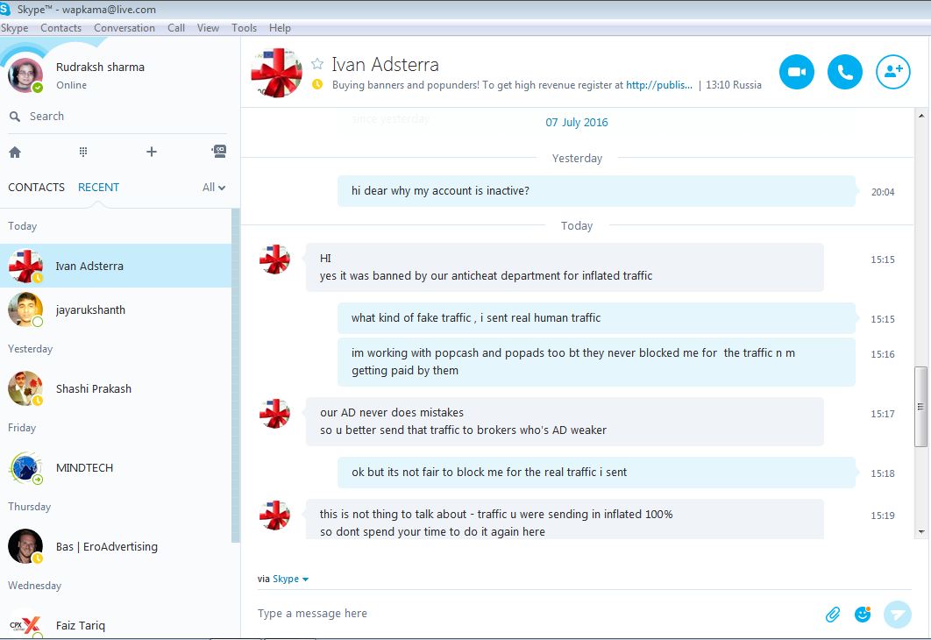Click Ivan's avatar beside 15:15 message
Viewport: 931px width, 640px height.
275,260
